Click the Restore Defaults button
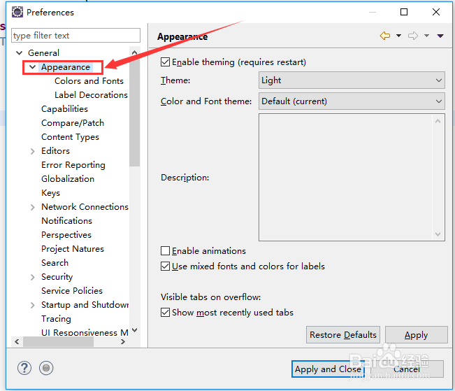 click(343, 334)
